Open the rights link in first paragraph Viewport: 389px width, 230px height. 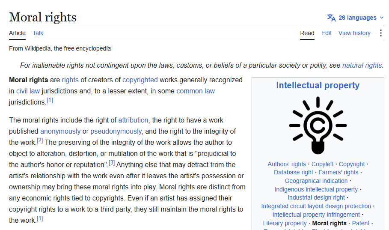[x=70, y=80]
